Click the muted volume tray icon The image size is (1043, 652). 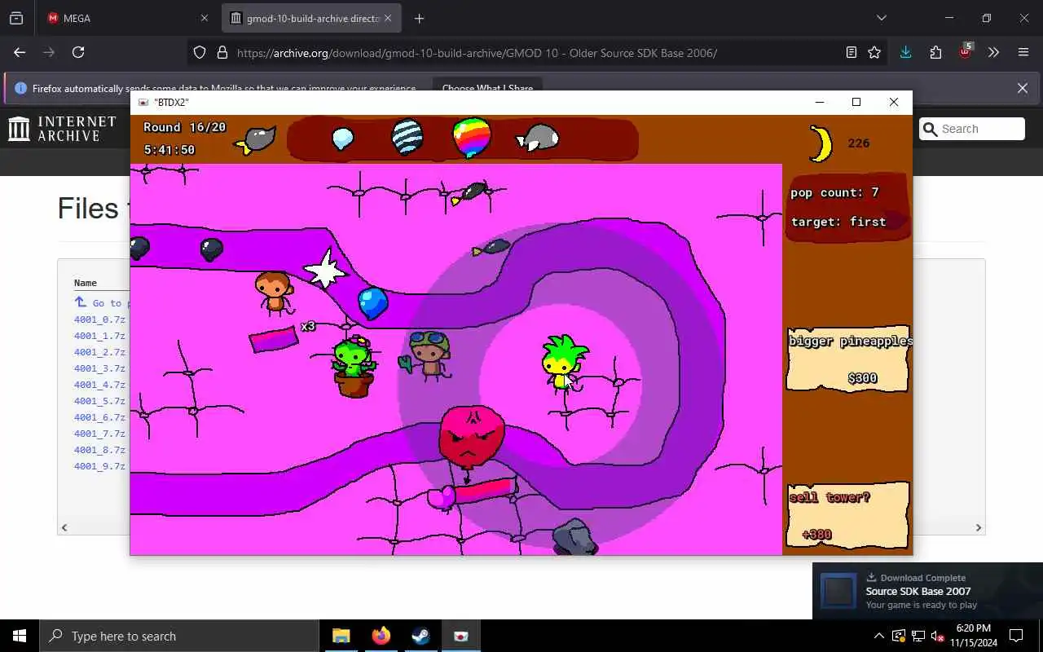pyautogui.click(x=938, y=636)
